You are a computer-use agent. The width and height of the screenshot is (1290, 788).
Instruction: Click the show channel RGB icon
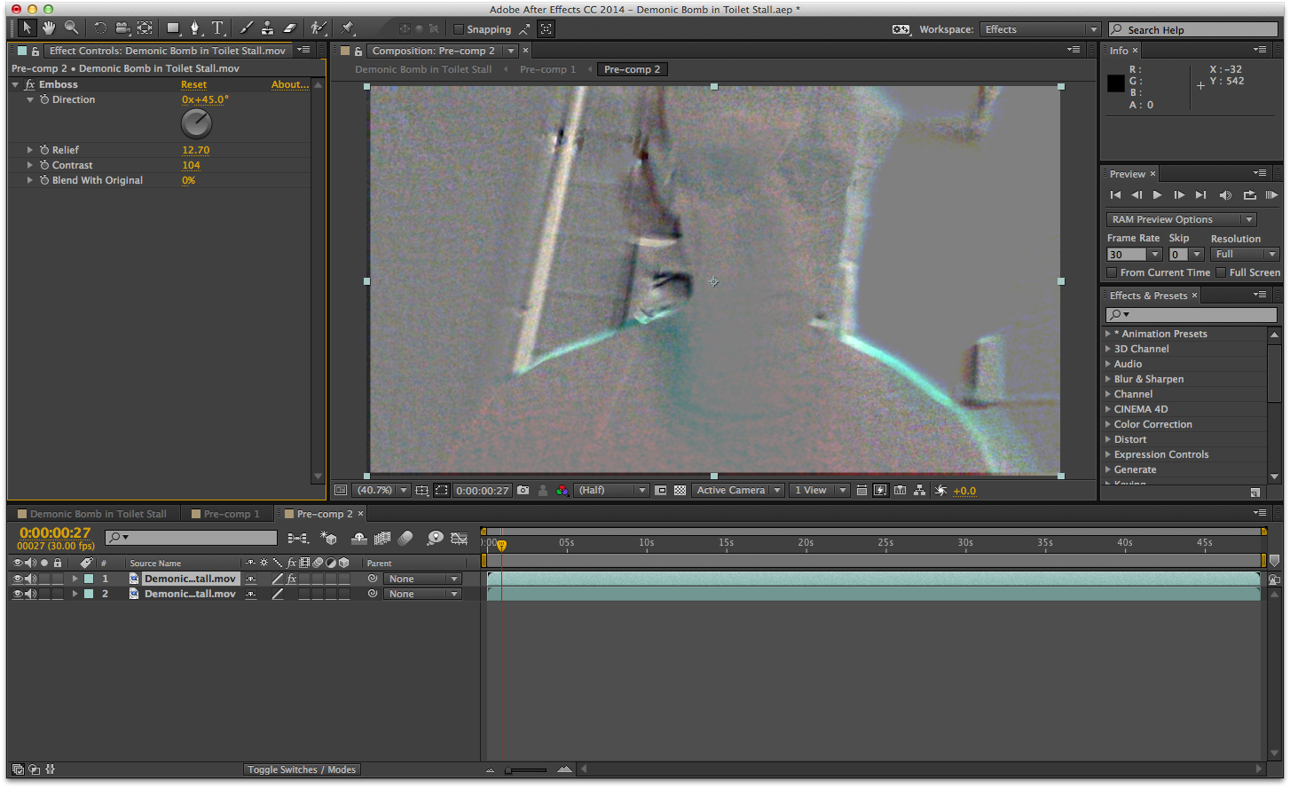(562, 490)
